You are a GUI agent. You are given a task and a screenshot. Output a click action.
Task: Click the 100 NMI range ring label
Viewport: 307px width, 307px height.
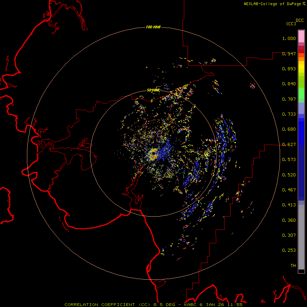click(153, 27)
